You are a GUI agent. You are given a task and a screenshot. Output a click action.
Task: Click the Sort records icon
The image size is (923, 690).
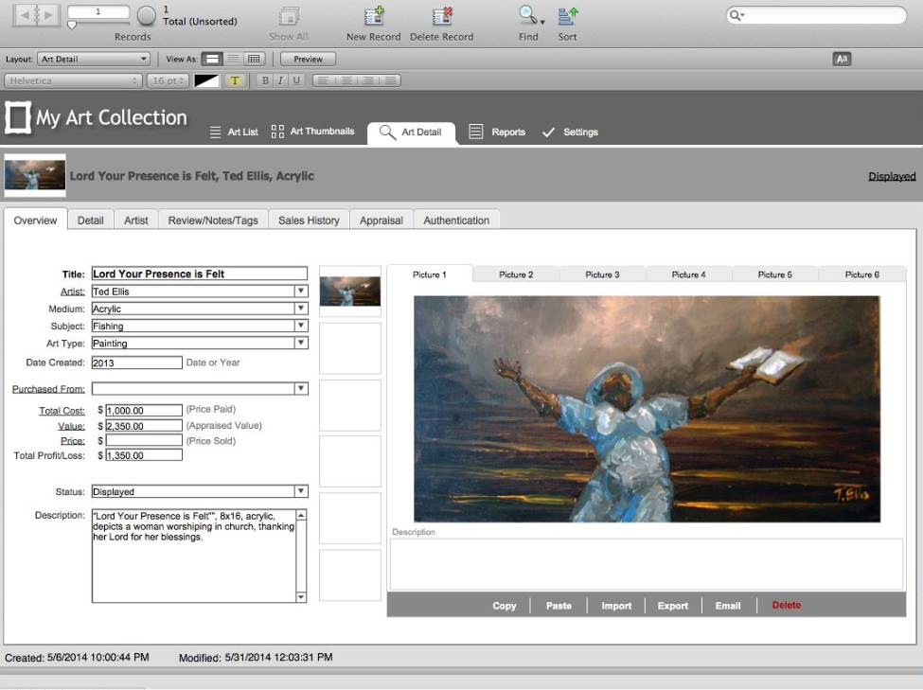pos(567,16)
